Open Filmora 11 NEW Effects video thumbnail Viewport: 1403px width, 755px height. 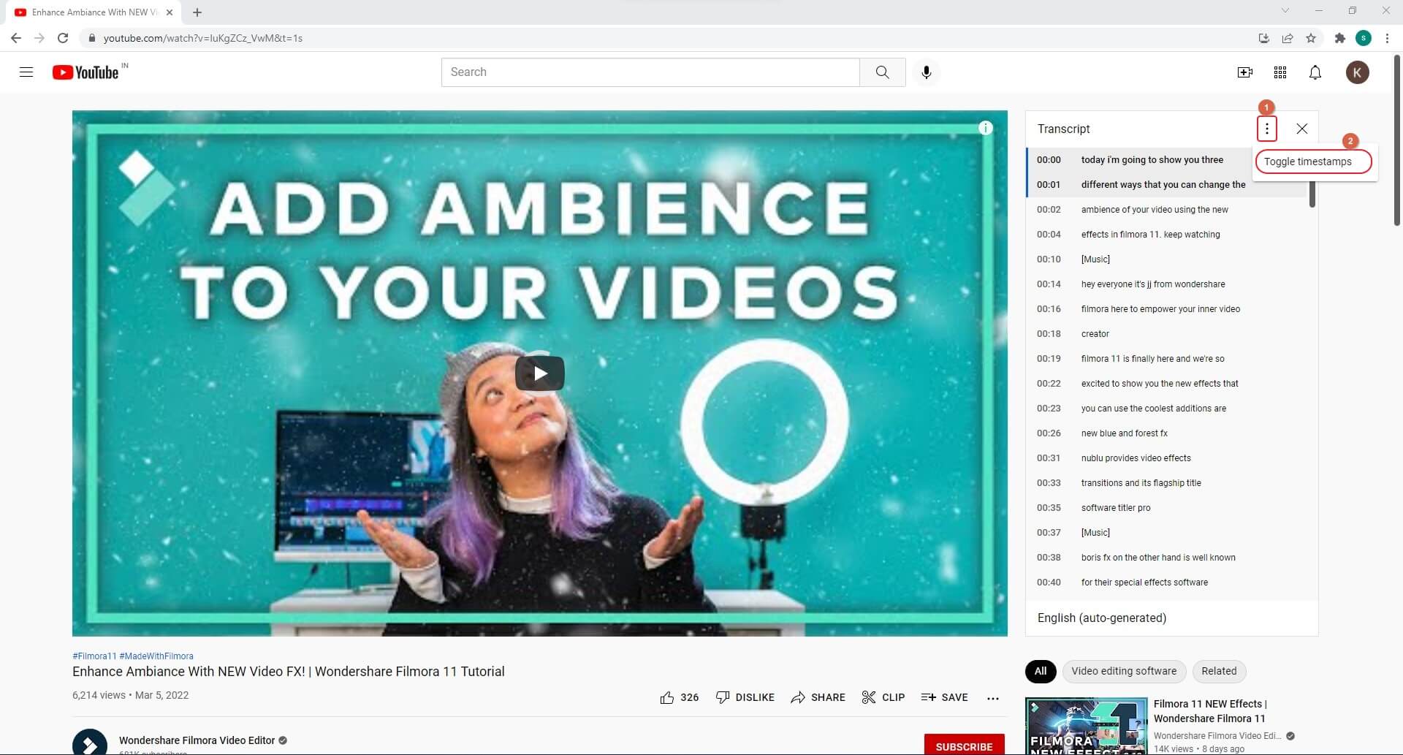pyautogui.click(x=1086, y=726)
